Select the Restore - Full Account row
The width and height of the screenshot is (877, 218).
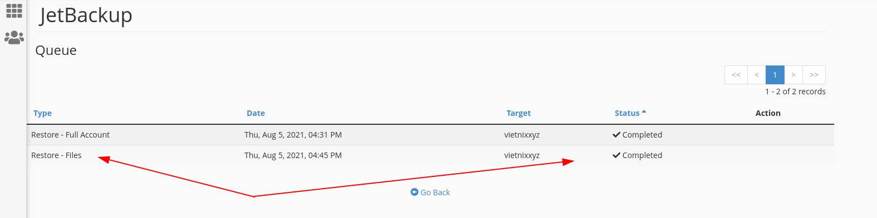(x=430, y=135)
